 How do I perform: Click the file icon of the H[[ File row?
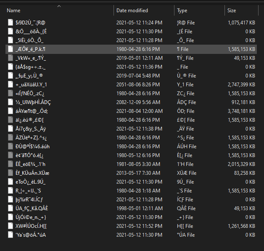[x=11, y=226]
